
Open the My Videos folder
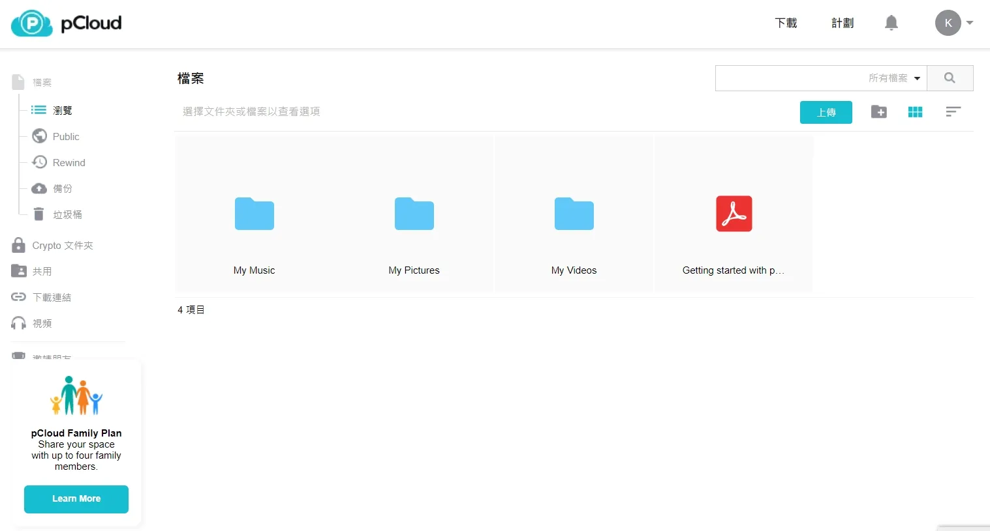(574, 214)
